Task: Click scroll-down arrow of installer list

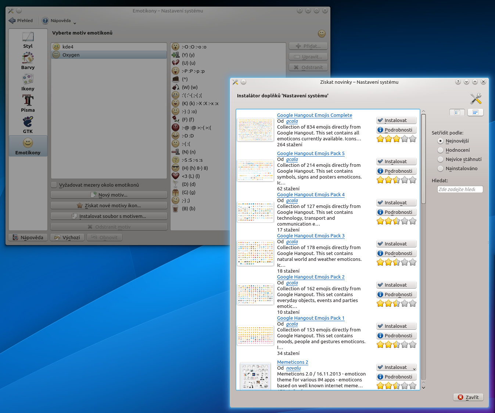Action: [x=423, y=387]
